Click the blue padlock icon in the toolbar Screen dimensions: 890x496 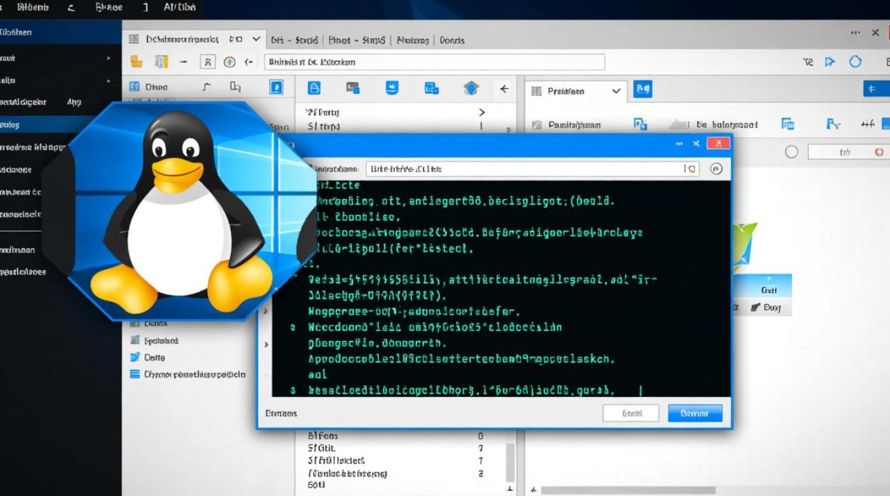313,88
